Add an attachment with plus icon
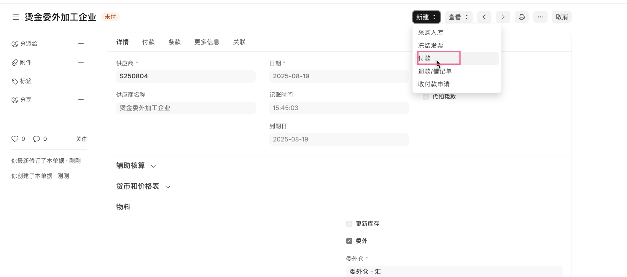The height and width of the screenshot is (277, 627). [81, 63]
